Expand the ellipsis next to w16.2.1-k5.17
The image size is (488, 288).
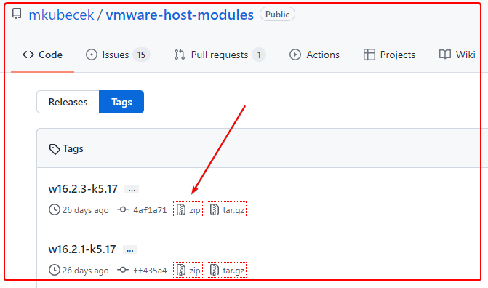(130, 249)
